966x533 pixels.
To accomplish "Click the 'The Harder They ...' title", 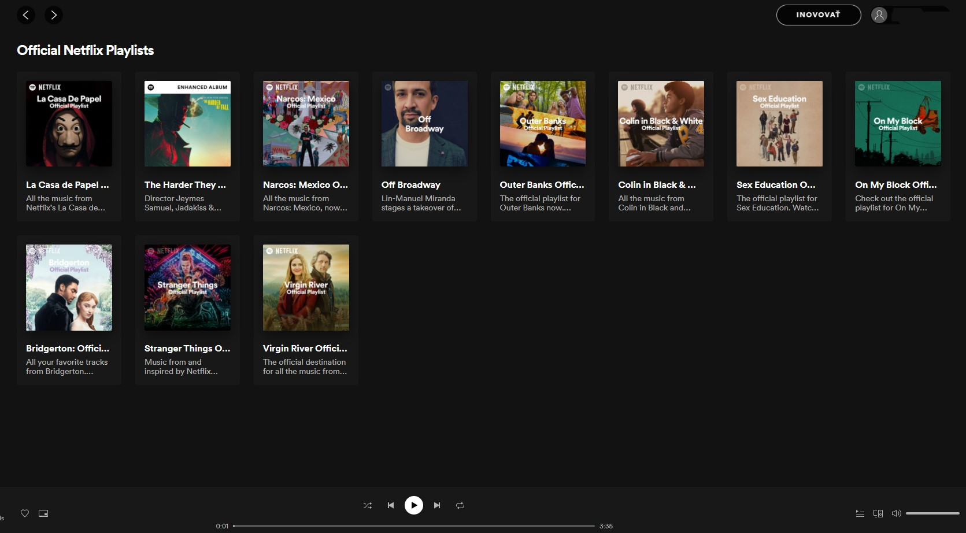I will (x=186, y=185).
